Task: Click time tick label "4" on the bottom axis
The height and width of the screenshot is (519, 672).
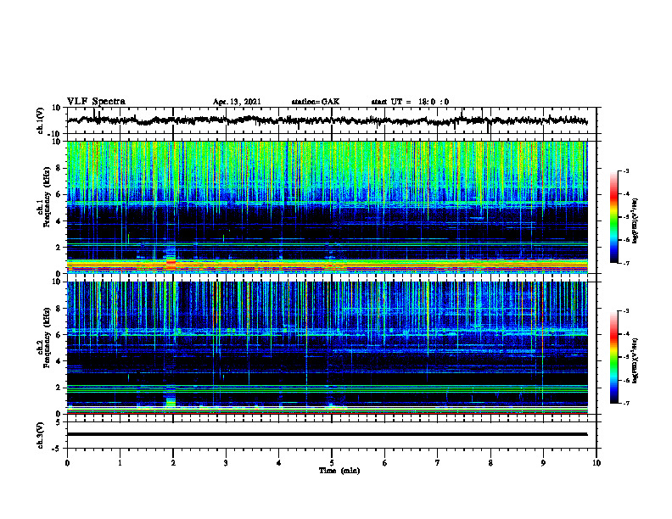Action: click(x=279, y=463)
